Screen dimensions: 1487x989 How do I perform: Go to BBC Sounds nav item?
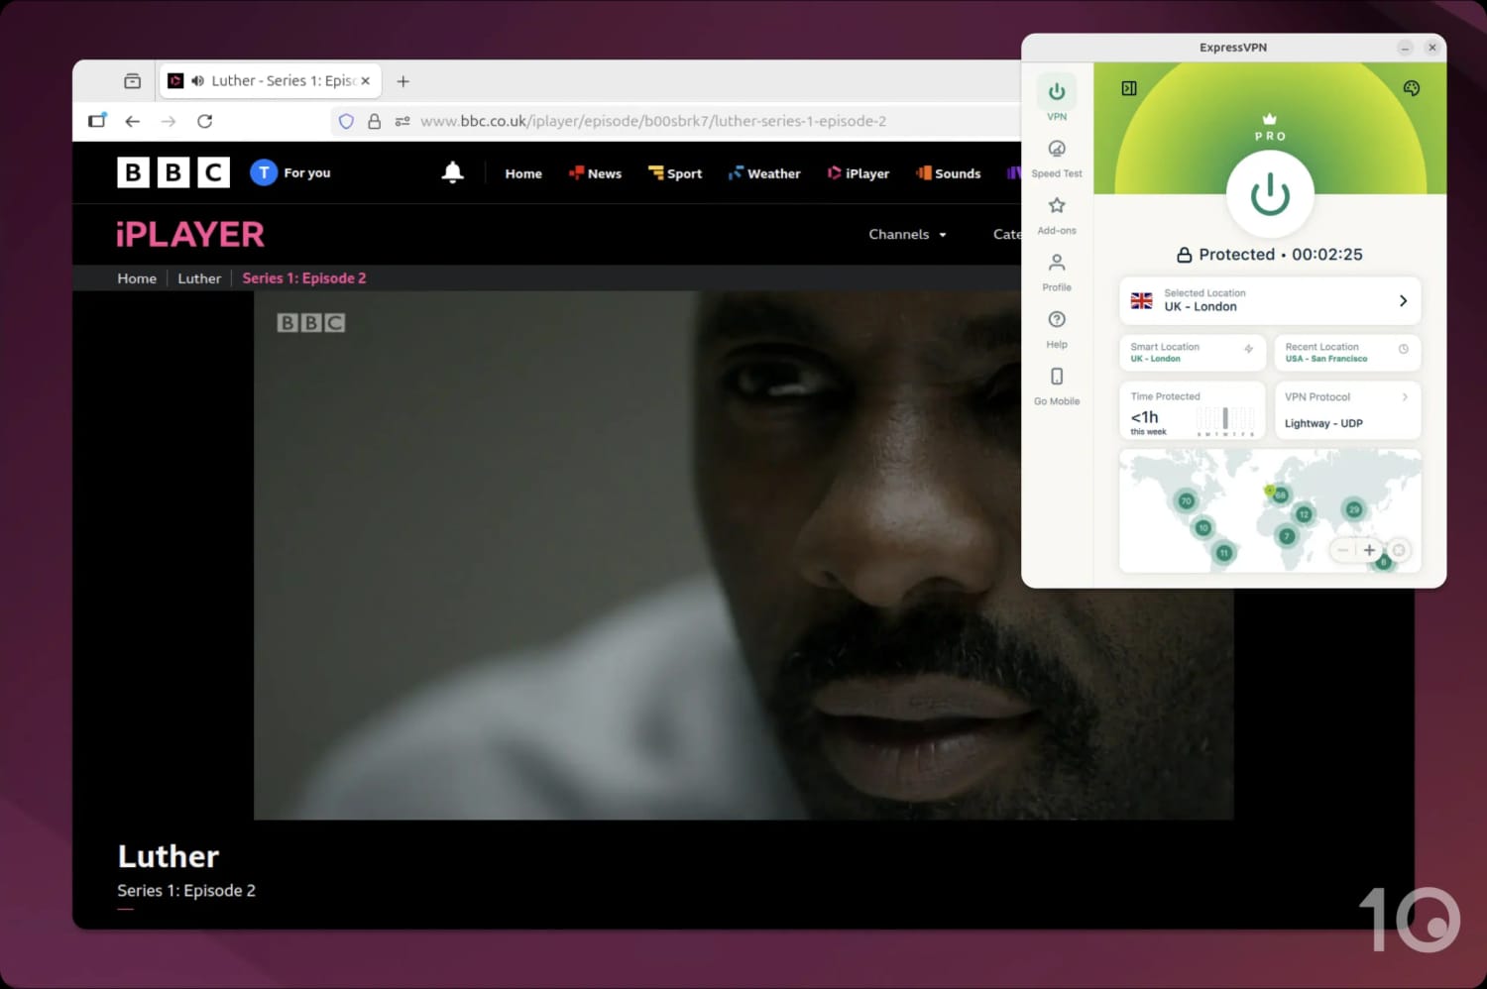(949, 173)
